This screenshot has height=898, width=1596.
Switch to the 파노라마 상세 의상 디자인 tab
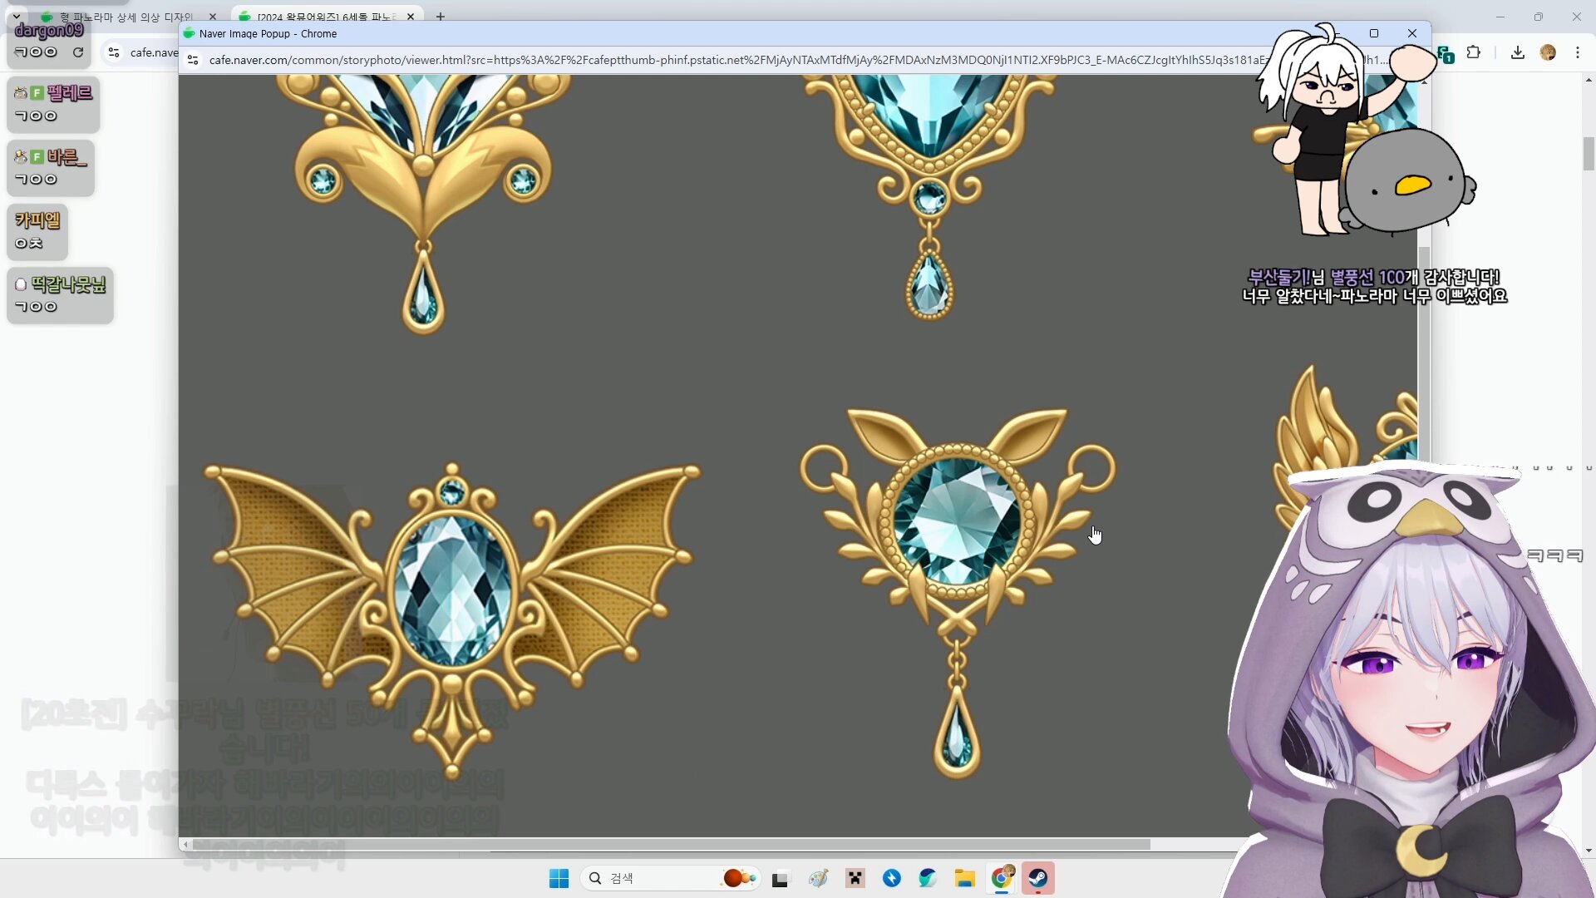[x=125, y=17]
